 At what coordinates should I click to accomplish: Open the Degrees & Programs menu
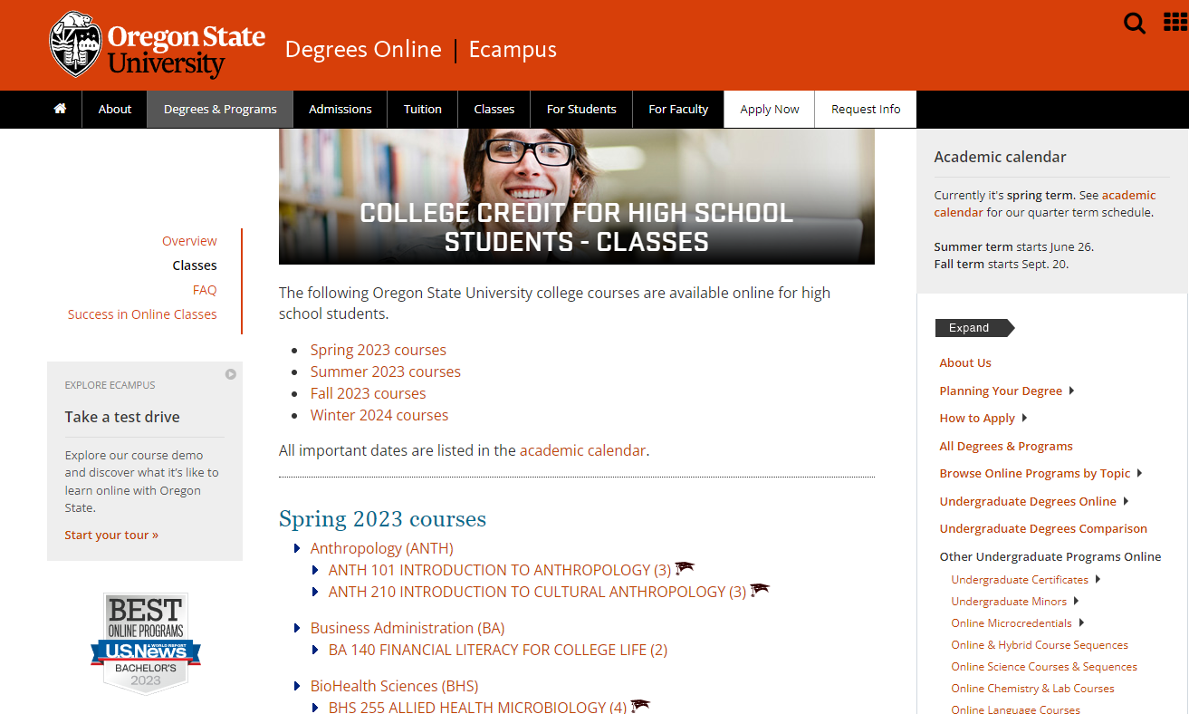tap(220, 109)
